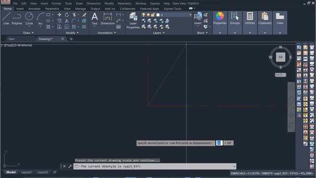Open the View panel button
Viewport: 316px width, 178px height.
click(280, 18)
